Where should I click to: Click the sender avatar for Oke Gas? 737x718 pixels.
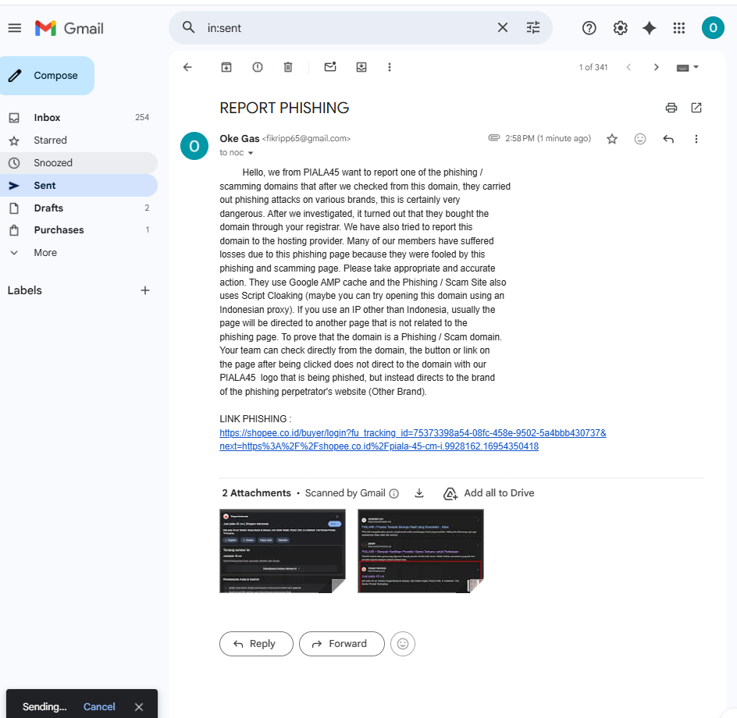click(194, 146)
